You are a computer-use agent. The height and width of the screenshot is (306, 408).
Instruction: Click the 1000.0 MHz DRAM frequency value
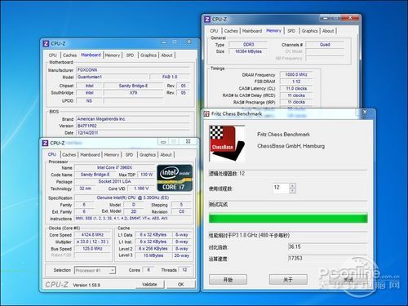[296, 74]
